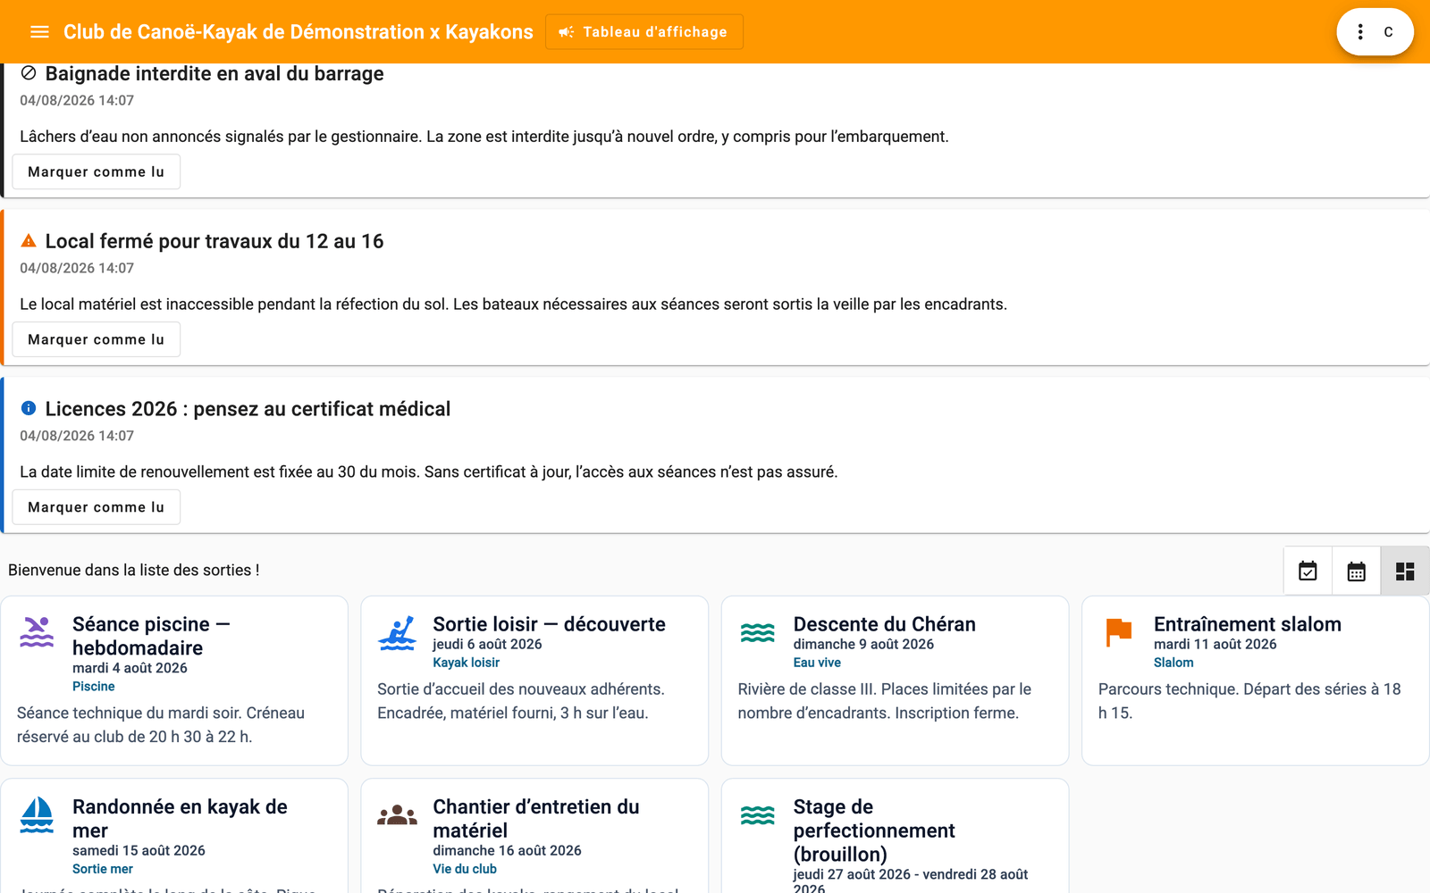
Task: Click the date mardi 11 août 2026
Action: [1215, 644]
